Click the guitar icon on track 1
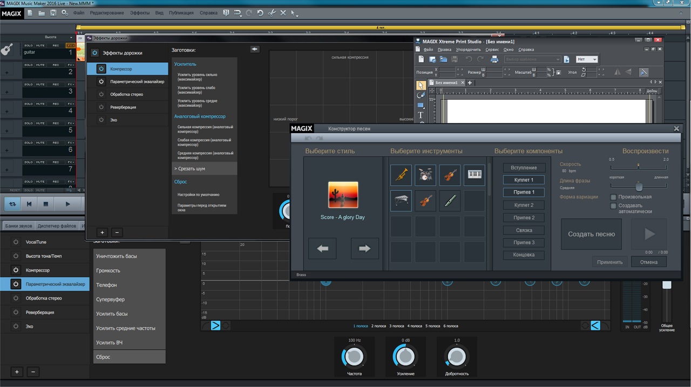This screenshot has width=691, height=387. click(x=7, y=50)
